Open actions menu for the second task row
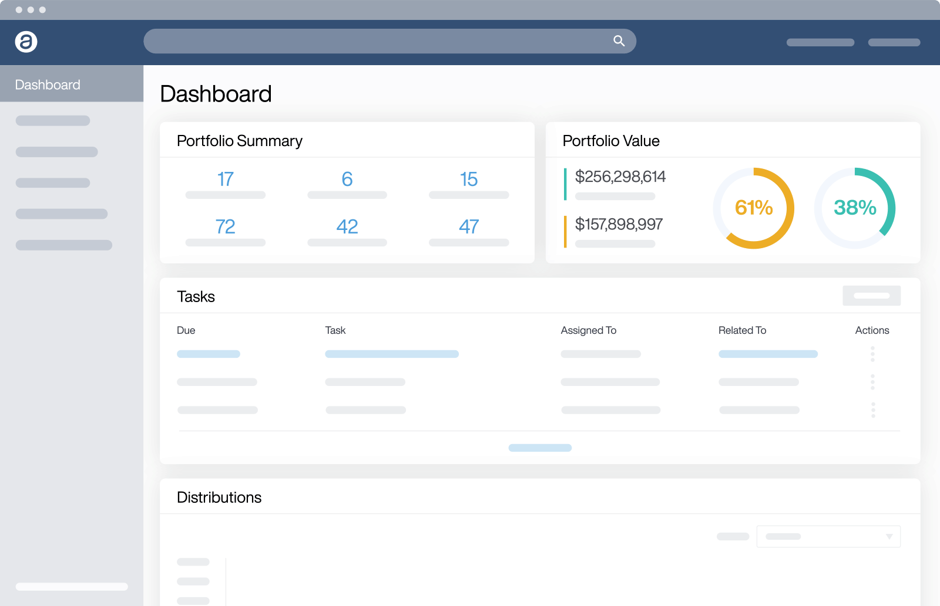This screenshot has width=940, height=606. click(x=872, y=382)
